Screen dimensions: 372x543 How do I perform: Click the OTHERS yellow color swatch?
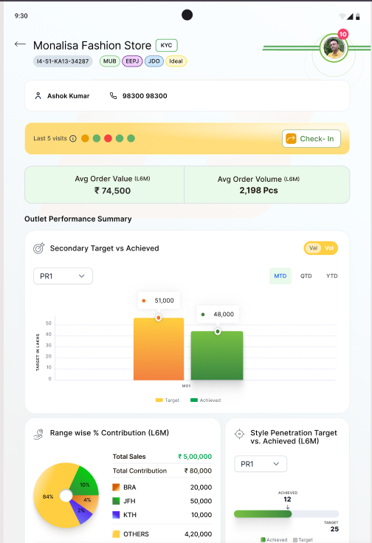point(116,534)
